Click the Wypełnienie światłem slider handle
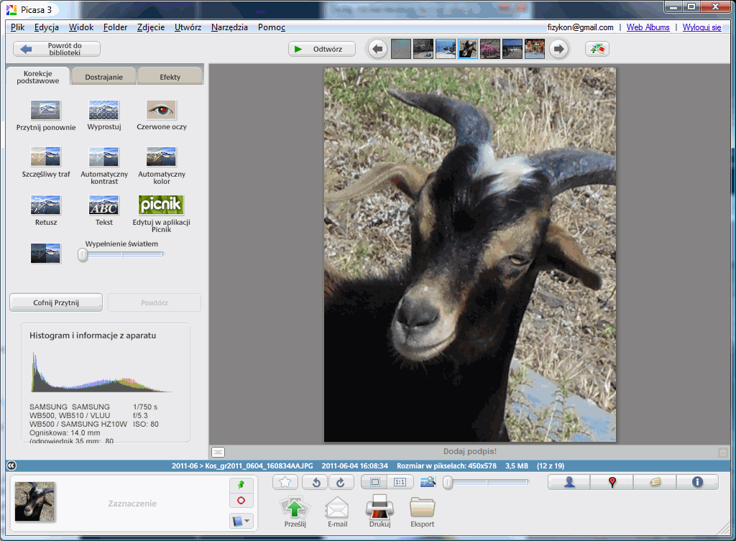This screenshot has height=541, width=736. pyautogui.click(x=83, y=254)
